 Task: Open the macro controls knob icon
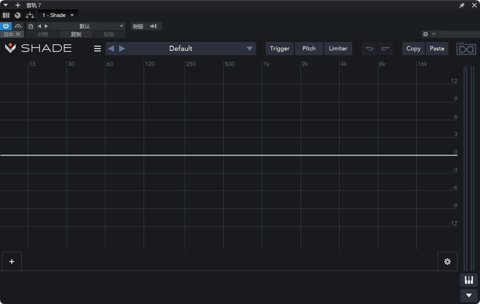[18, 15]
